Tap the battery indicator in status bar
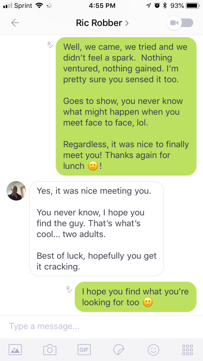 [193, 5]
